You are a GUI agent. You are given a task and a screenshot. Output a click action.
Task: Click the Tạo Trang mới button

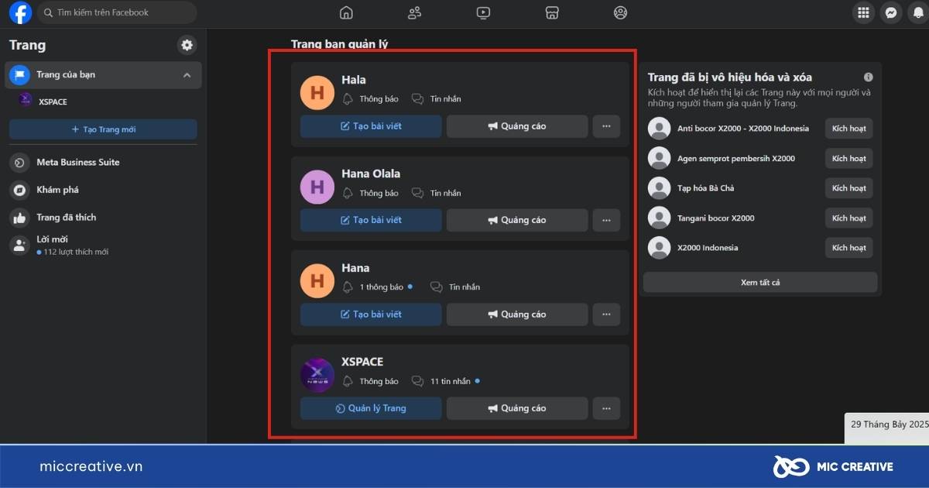[x=103, y=129]
